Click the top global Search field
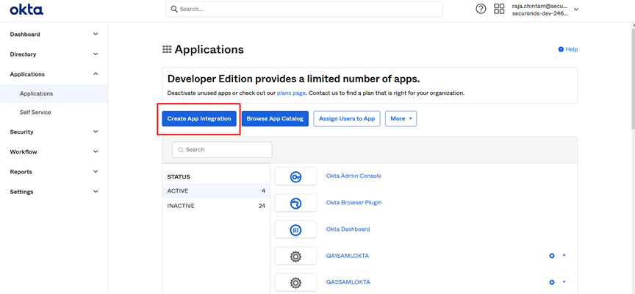This screenshot has width=635, height=294. tap(304, 10)
